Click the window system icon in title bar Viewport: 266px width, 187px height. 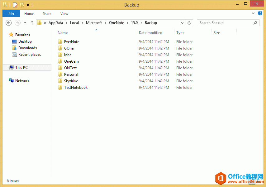[5, 5]
